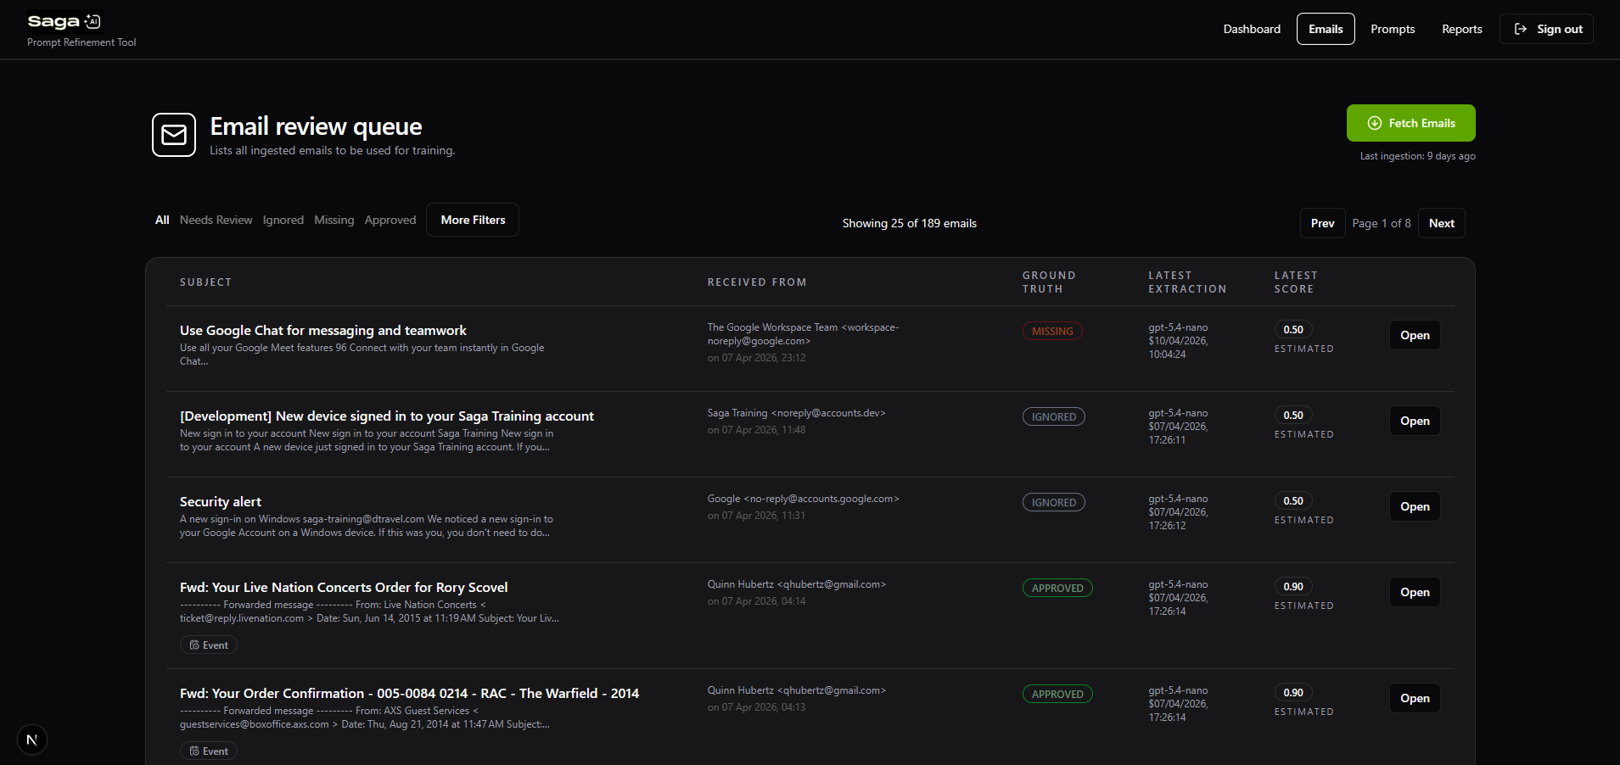This screenshot has width=1620, height=765.
Task: Click the 0.90 score for Live Nation email
Action: click(x=1293, y=586)
